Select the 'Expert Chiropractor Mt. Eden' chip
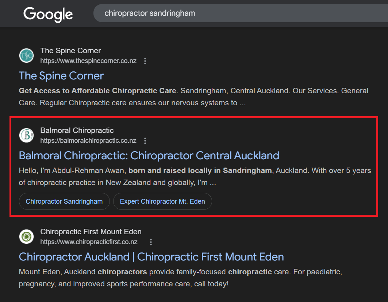Image resolution: width=388 pixels, height=302 pixels. 162,201
